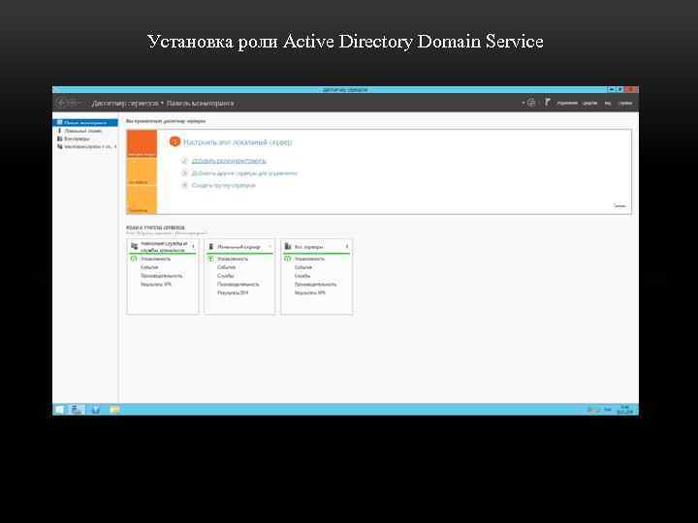This screenshot has width=698, height=523.
Task: Select the bottom orange learn more tab
Action: [x=142, y=200]
